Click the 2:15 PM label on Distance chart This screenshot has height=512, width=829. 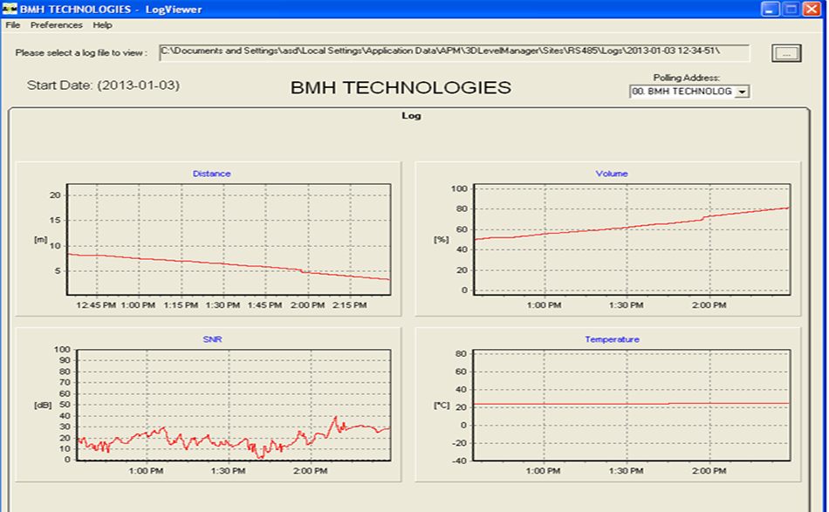349,305
